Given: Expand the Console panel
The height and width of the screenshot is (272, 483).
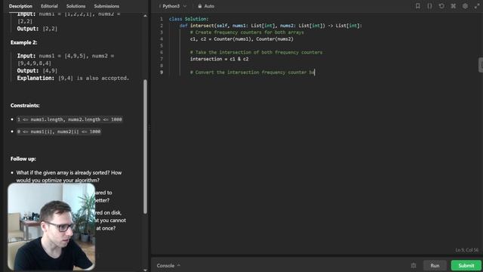Looking at the screenshot, I should tap(168, 265).
